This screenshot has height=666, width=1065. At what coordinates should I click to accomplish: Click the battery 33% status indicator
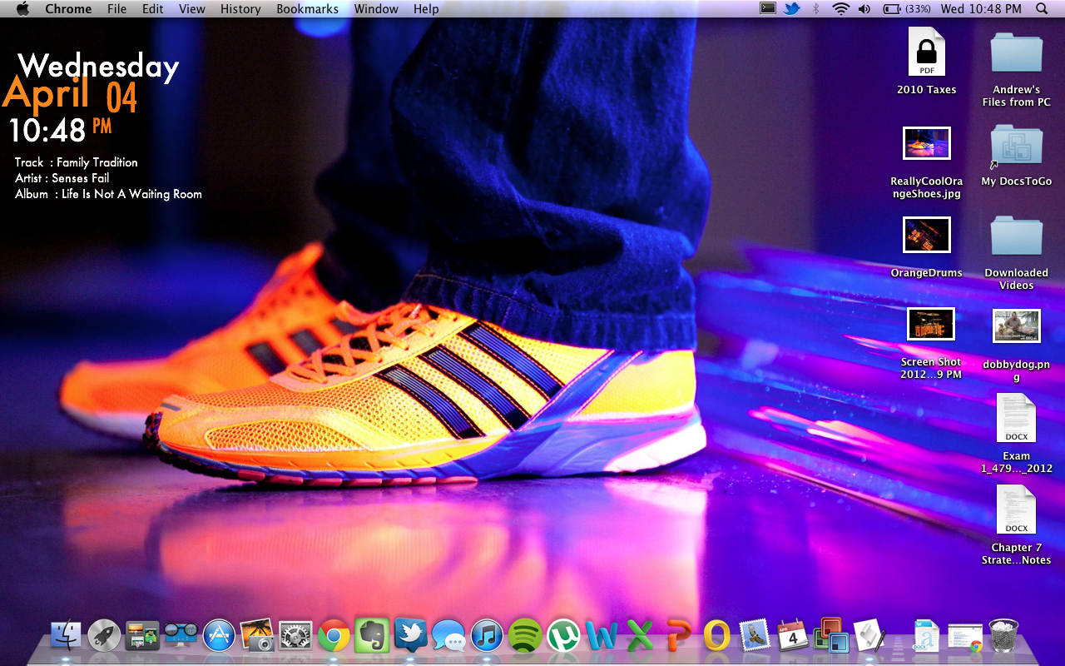pos(906,9)
